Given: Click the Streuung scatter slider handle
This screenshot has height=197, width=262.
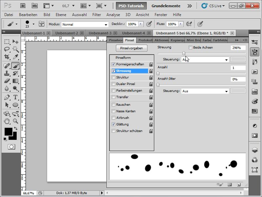Looking at the screenshot, I should coord(184,53).
